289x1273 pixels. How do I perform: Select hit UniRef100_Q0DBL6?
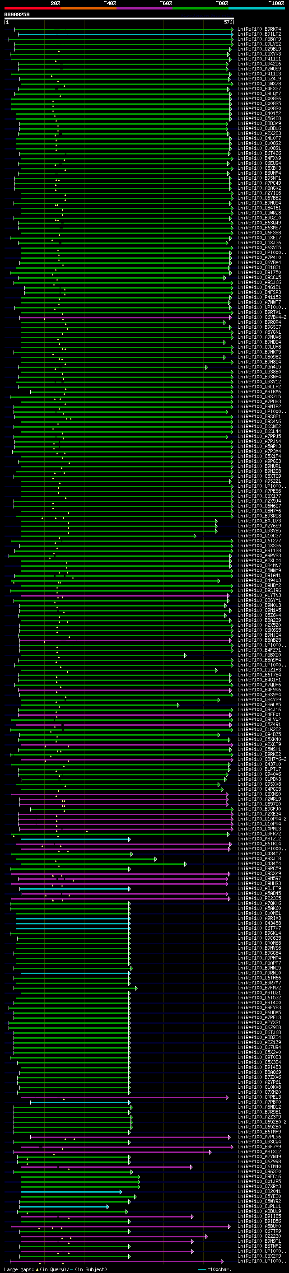pyautogui.click(x=259, y=129)
